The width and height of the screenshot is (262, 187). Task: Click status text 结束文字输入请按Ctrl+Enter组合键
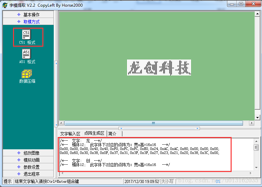pos(47,181)
